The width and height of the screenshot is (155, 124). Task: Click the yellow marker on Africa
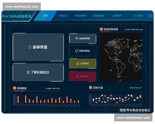coord(136,66)
